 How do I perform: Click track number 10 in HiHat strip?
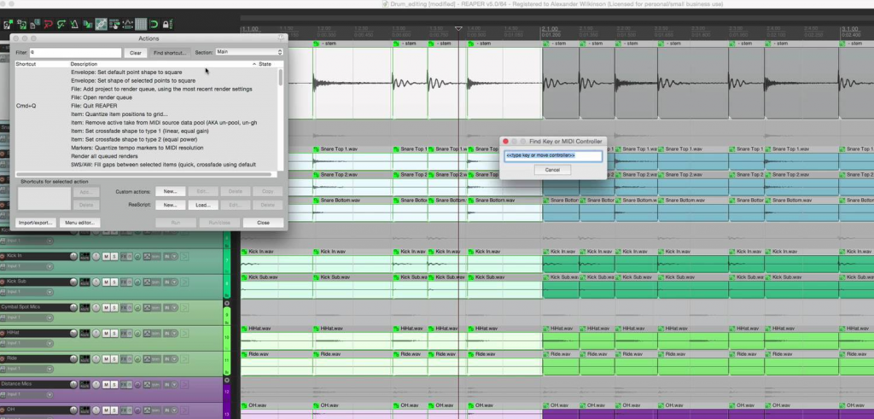tap(227, 337)
